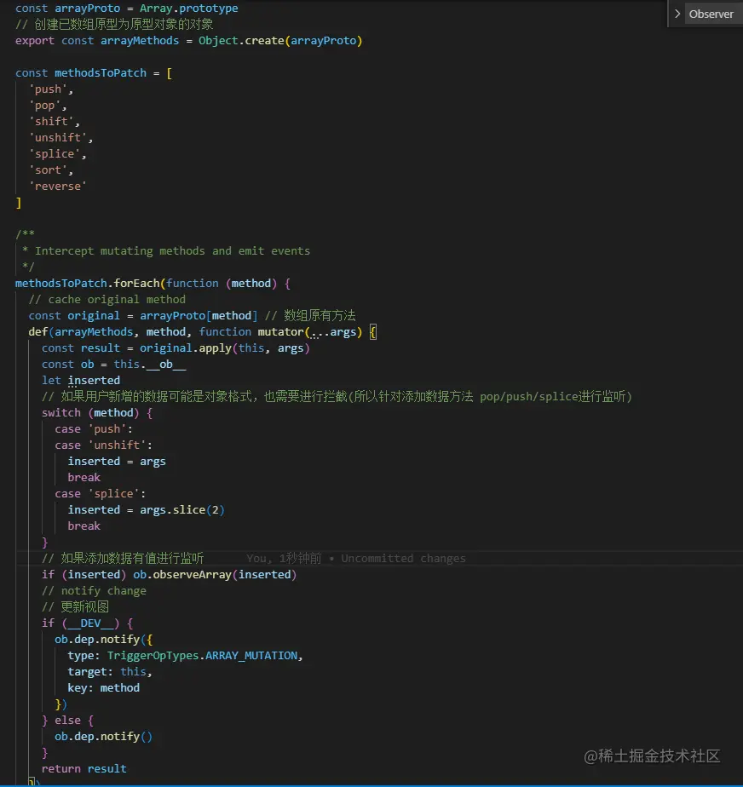Click the 'unshift' string in methods array
Image resolution: width=743 pixels, height=787 pixels.
(58, 137)
